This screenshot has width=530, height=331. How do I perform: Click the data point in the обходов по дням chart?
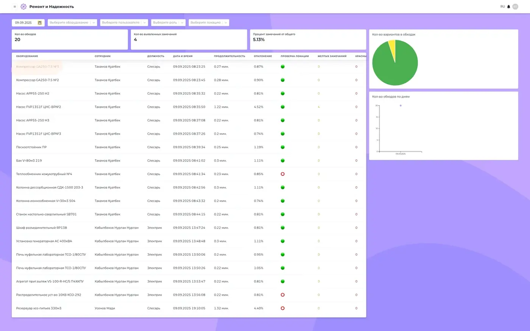pos(401,106)
